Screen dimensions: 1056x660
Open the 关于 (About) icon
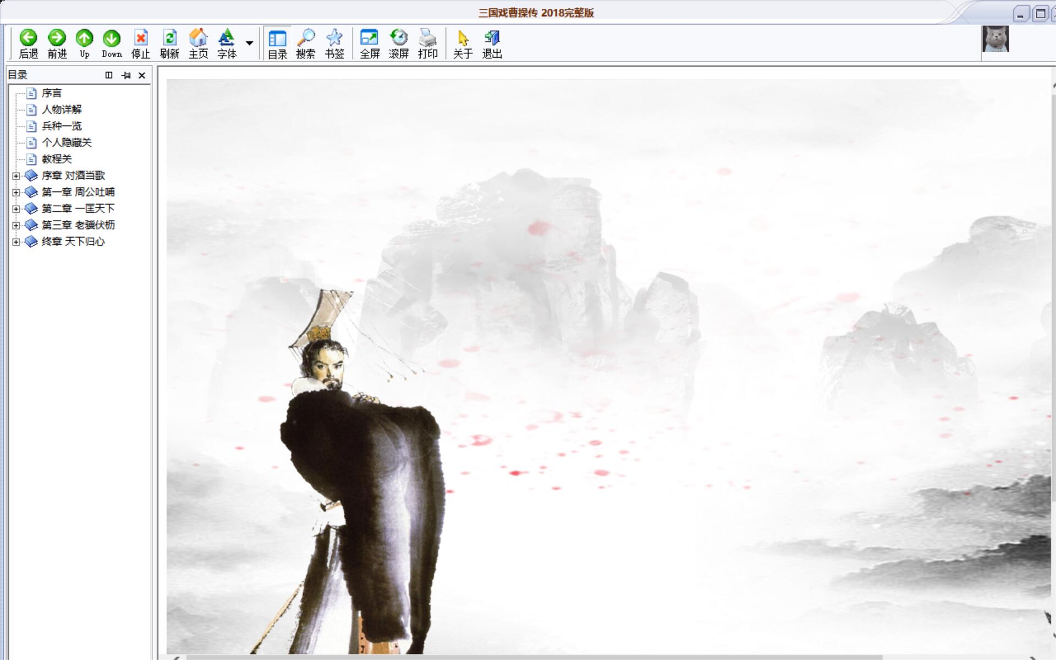click(463, 37)
